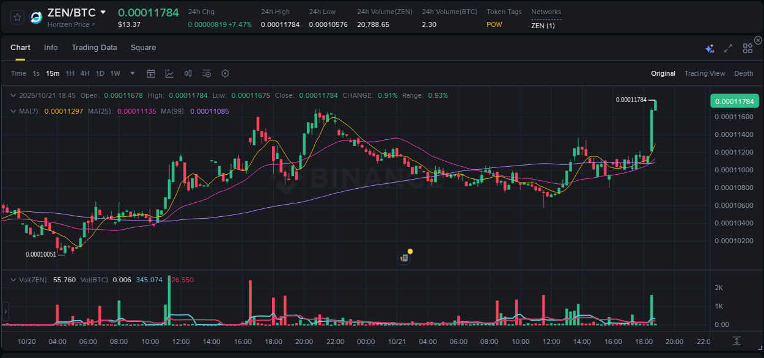764x358 pixels.
Task: Change the chart line style
Action: tap(169, 73)
